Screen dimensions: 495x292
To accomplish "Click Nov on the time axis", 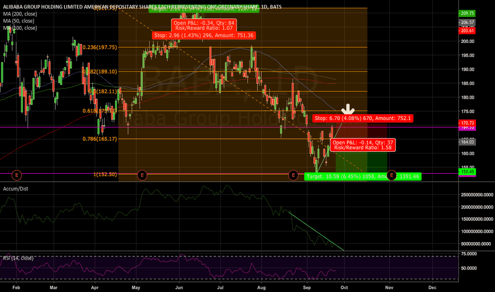I will (x=389, y=288).
